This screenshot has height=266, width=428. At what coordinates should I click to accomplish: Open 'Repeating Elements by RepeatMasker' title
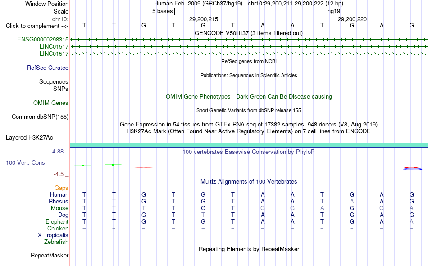click(249, 249)
